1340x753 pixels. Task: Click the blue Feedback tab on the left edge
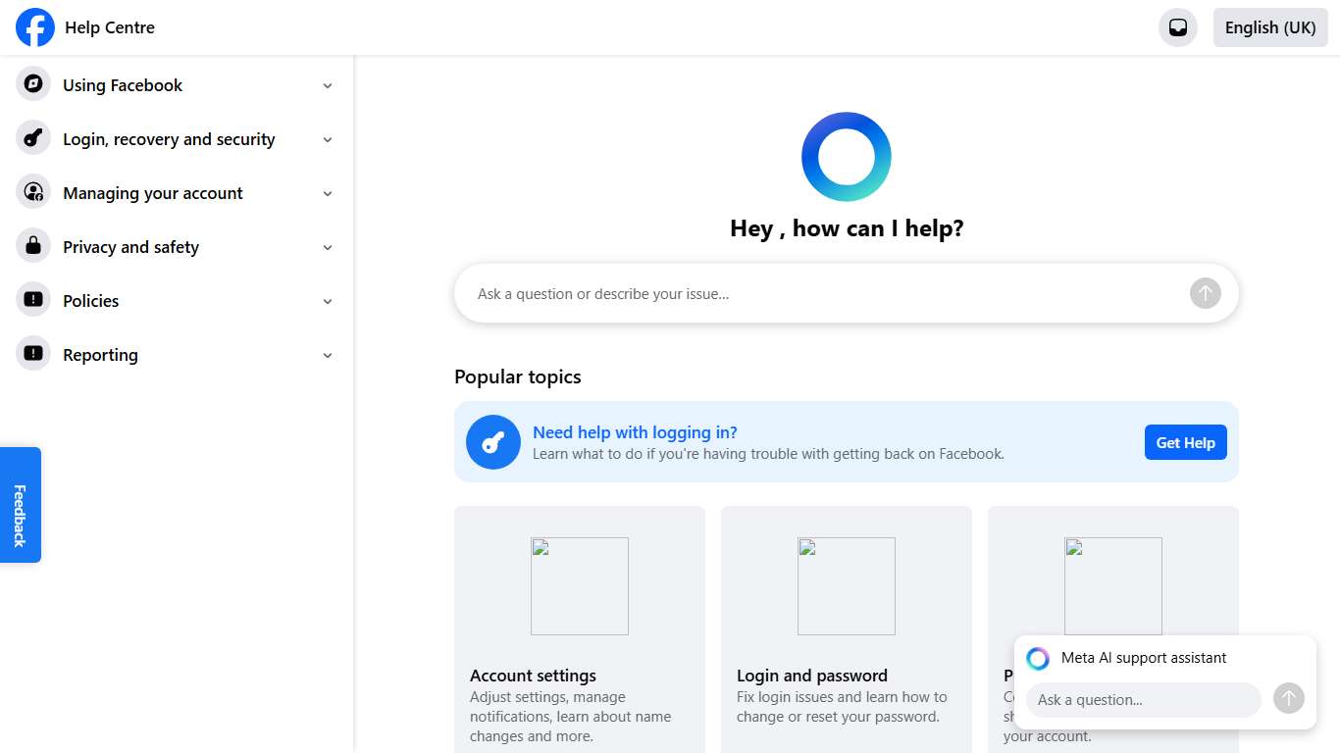(20, 504)
